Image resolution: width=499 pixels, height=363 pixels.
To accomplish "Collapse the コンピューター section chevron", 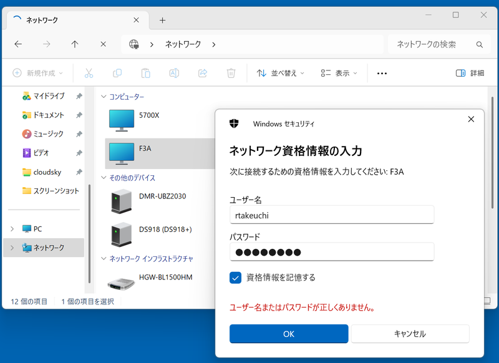I will pyautogui.click(x=104, y=97).
